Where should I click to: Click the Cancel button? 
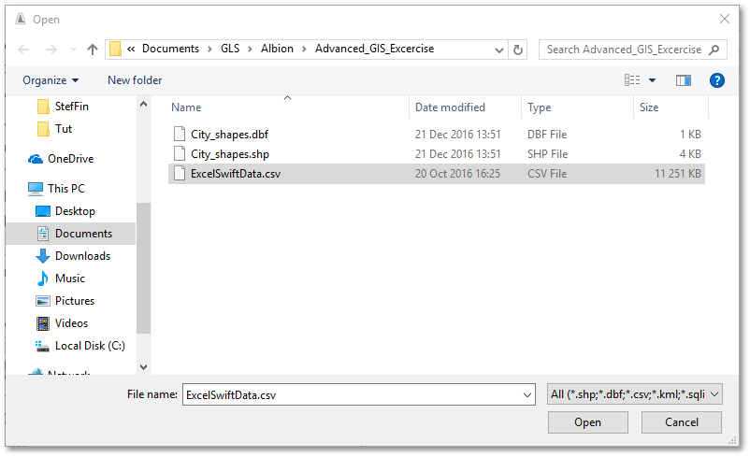[681, 422]
